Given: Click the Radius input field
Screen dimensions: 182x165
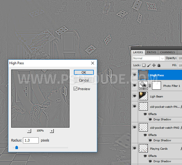Looking at the screenshot, I should [31, 140].
